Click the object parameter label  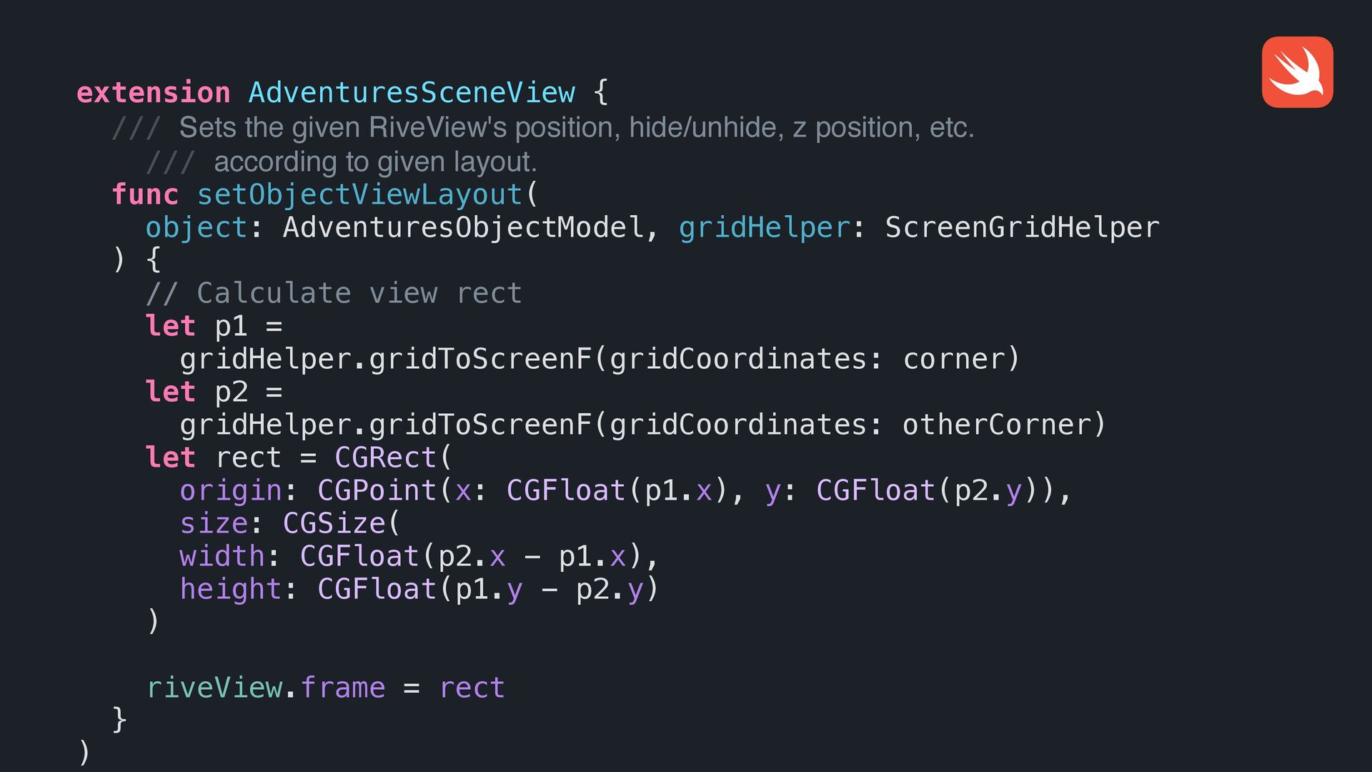pos(196,227)
